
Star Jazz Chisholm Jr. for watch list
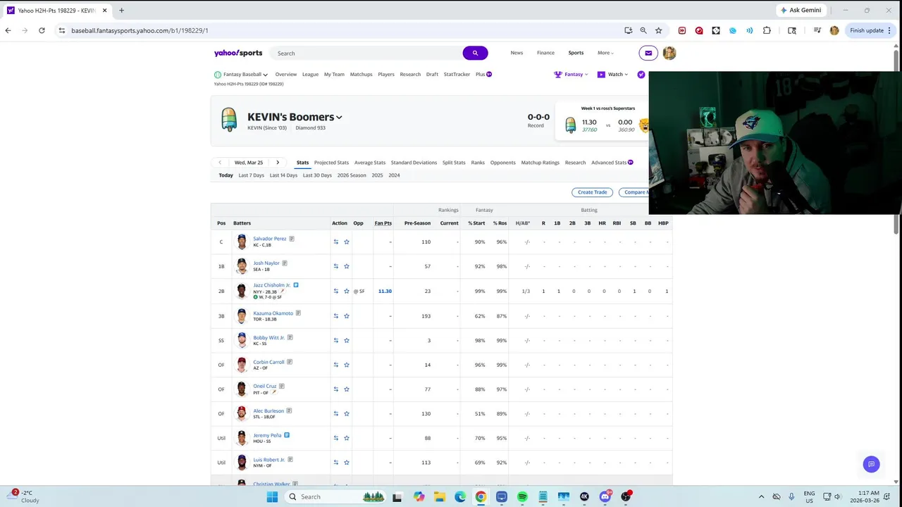tap(347, 291)
